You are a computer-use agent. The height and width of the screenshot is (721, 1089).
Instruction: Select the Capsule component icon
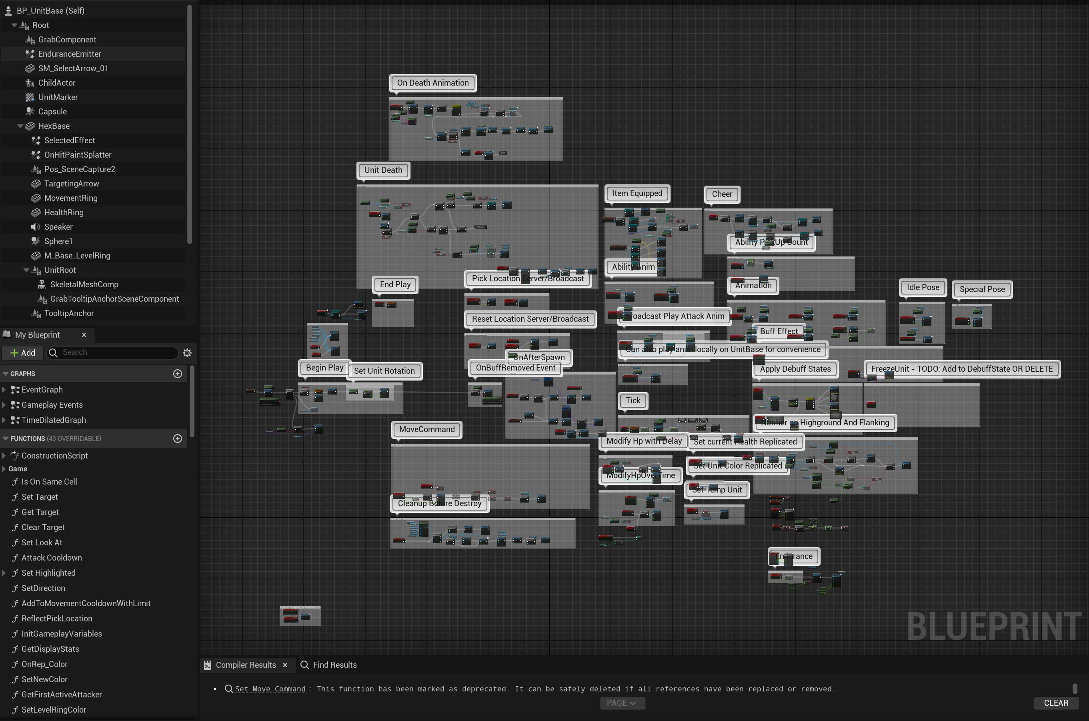(30, 111)
